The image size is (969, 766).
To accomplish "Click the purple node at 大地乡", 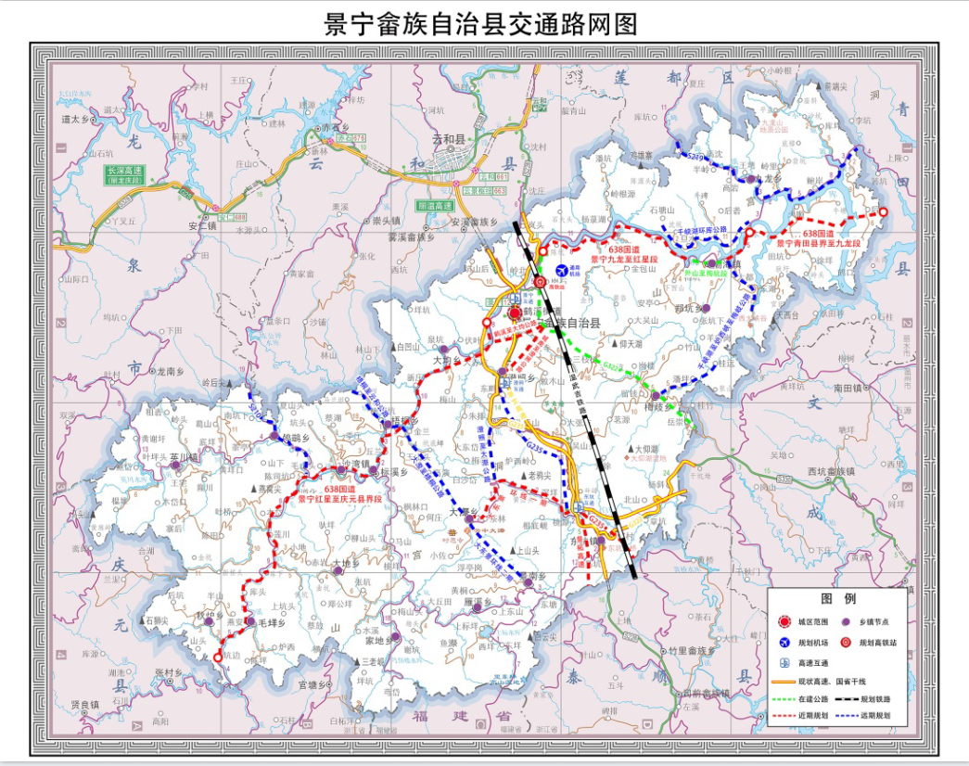I will (x=338, y=570).
